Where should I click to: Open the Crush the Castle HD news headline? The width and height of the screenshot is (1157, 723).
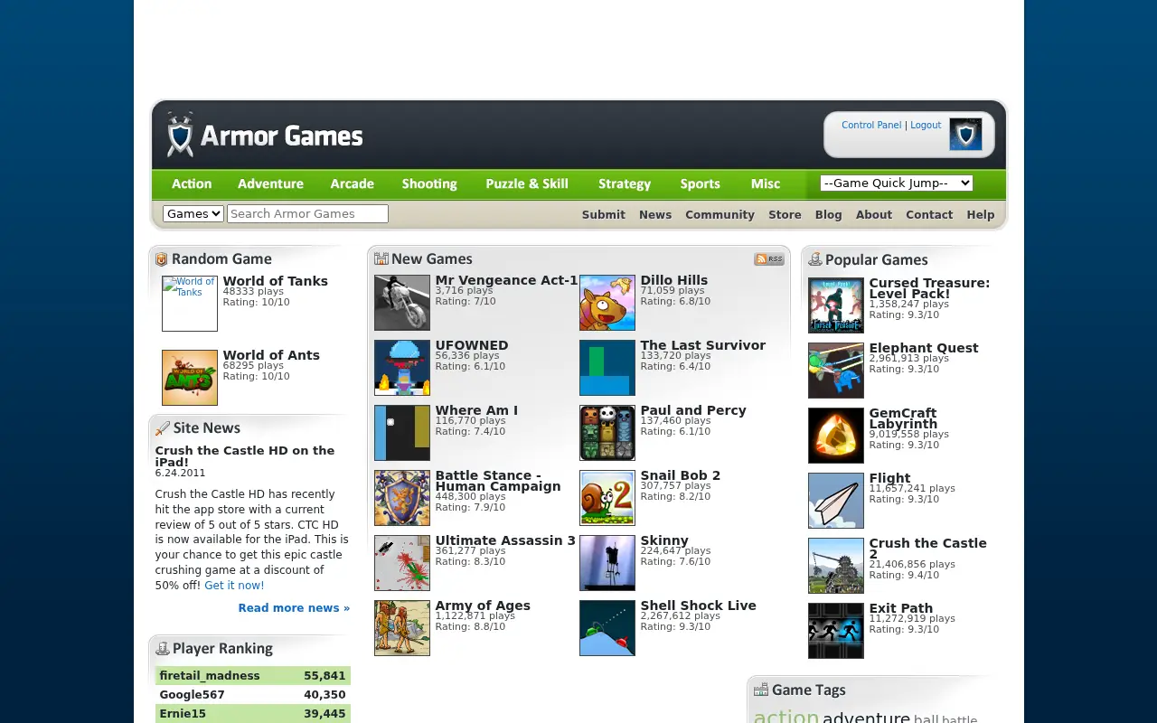tap(245, 456)
